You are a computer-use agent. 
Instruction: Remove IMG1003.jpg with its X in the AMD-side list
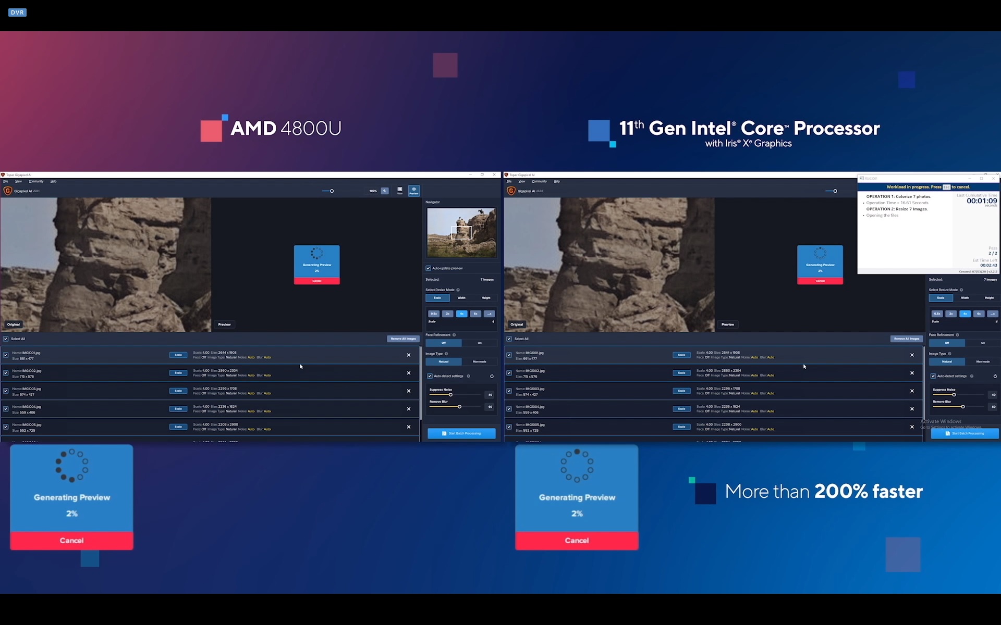409,391
